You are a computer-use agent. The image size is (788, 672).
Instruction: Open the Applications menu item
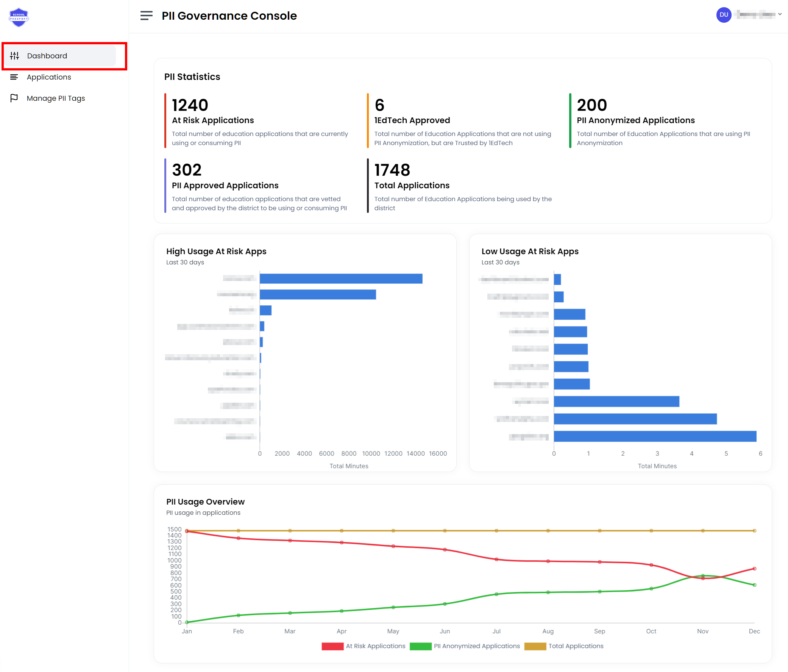point(49,77)
